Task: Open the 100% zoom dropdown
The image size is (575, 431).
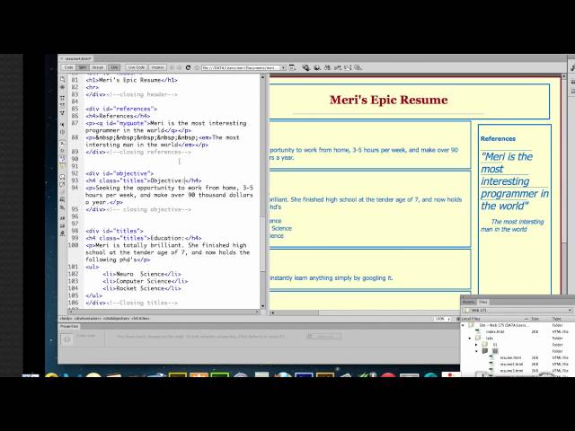Action: pos(443,319)
